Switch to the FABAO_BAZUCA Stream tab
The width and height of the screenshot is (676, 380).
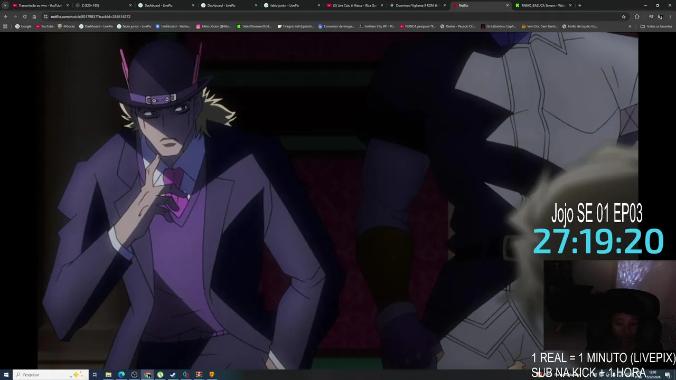[543, 5]
